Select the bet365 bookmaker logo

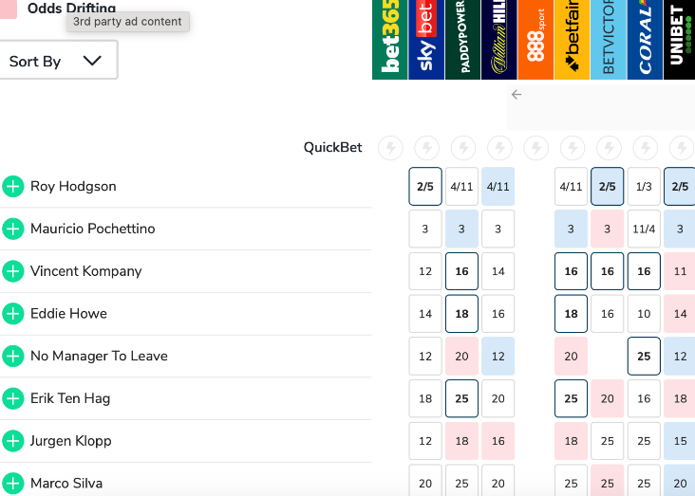pyautogui.click(x=390, y=40)
